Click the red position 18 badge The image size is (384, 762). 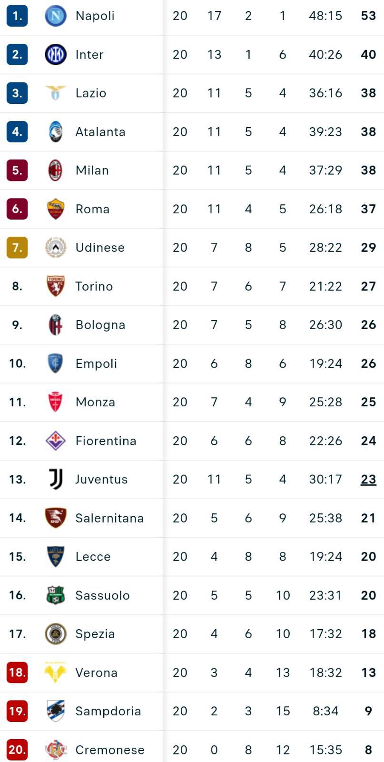tap(17, 672)
